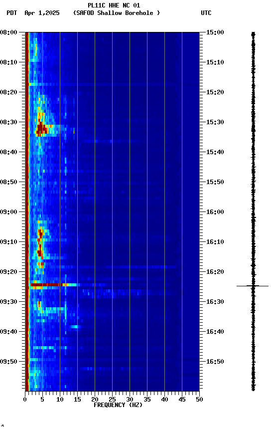Click the 16:20 UTC time label
The width and height of the screenshot is (275, 431).
click(x=215, y=272)
